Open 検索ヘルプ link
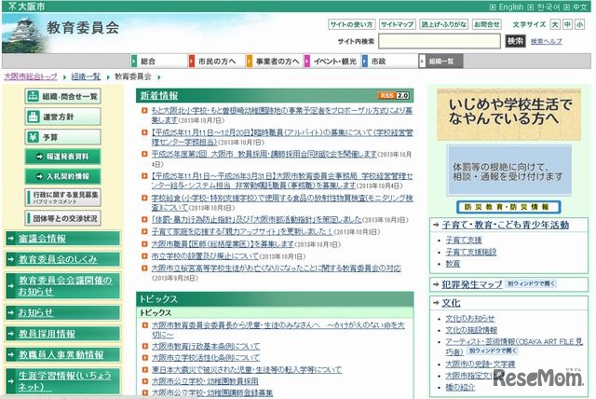This screenshot has height=399, width=596. pos(547,41)
